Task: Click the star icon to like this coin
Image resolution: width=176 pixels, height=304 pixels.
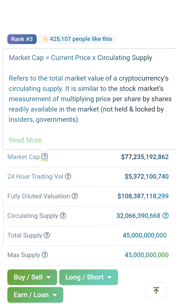Action: click(x=45, y=39)
